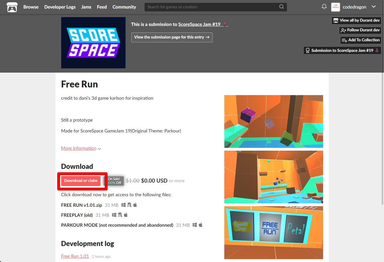Go to Jams section
Viewport: 384px width, 262px height.
point(86,7)
